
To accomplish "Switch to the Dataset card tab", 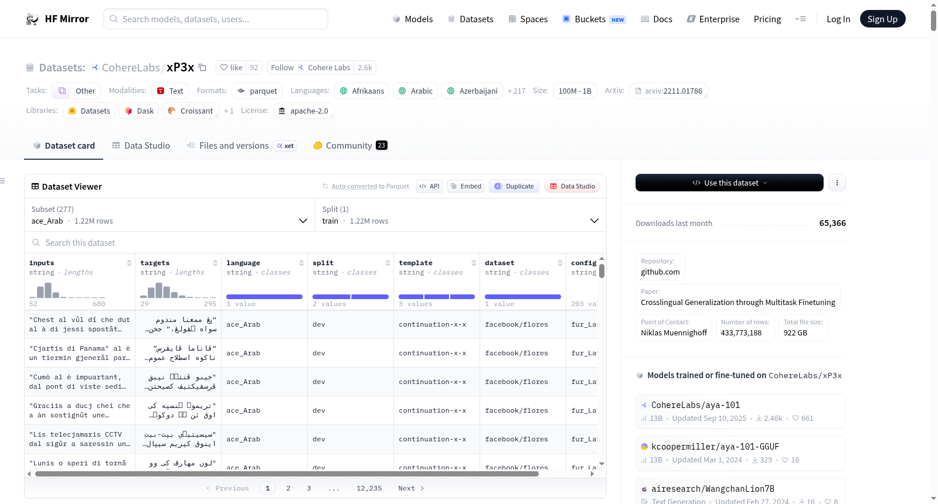I will point(63,146).
